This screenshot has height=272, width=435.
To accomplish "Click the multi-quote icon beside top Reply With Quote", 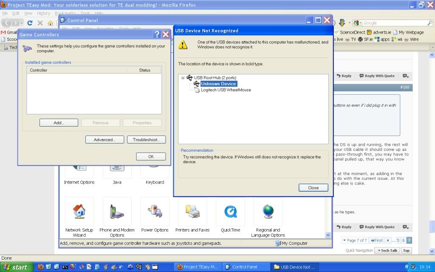I will (x=406, y=76).
